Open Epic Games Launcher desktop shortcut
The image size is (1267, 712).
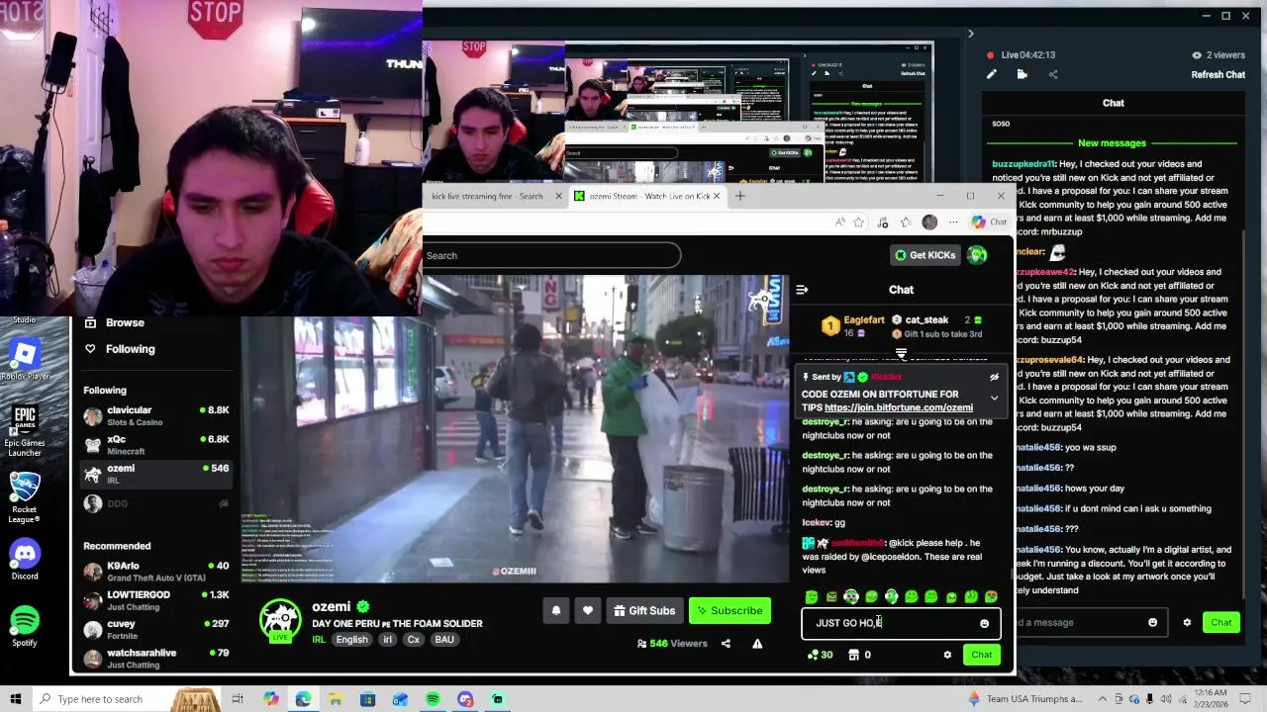25,431
